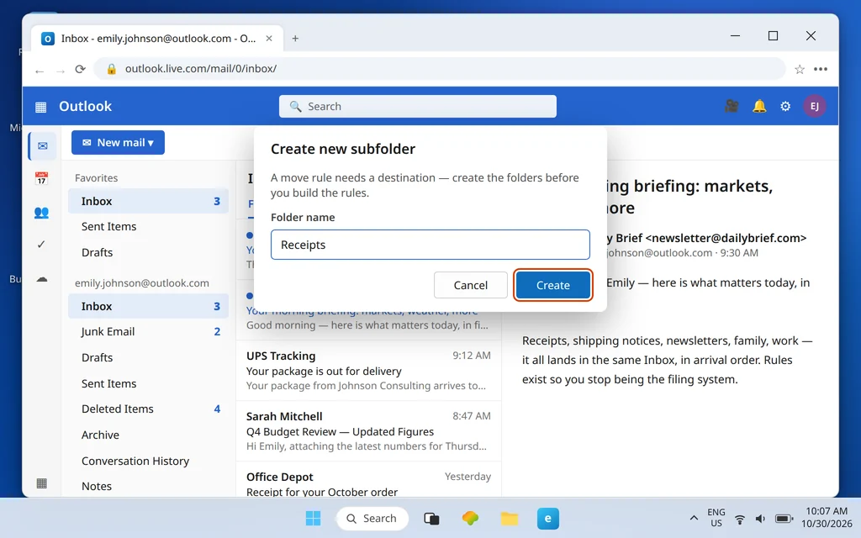This screenshot has width=861, height=538.
Task: Click the Outlook brand title
Action: pyautogui.click(x=85, y=107)
